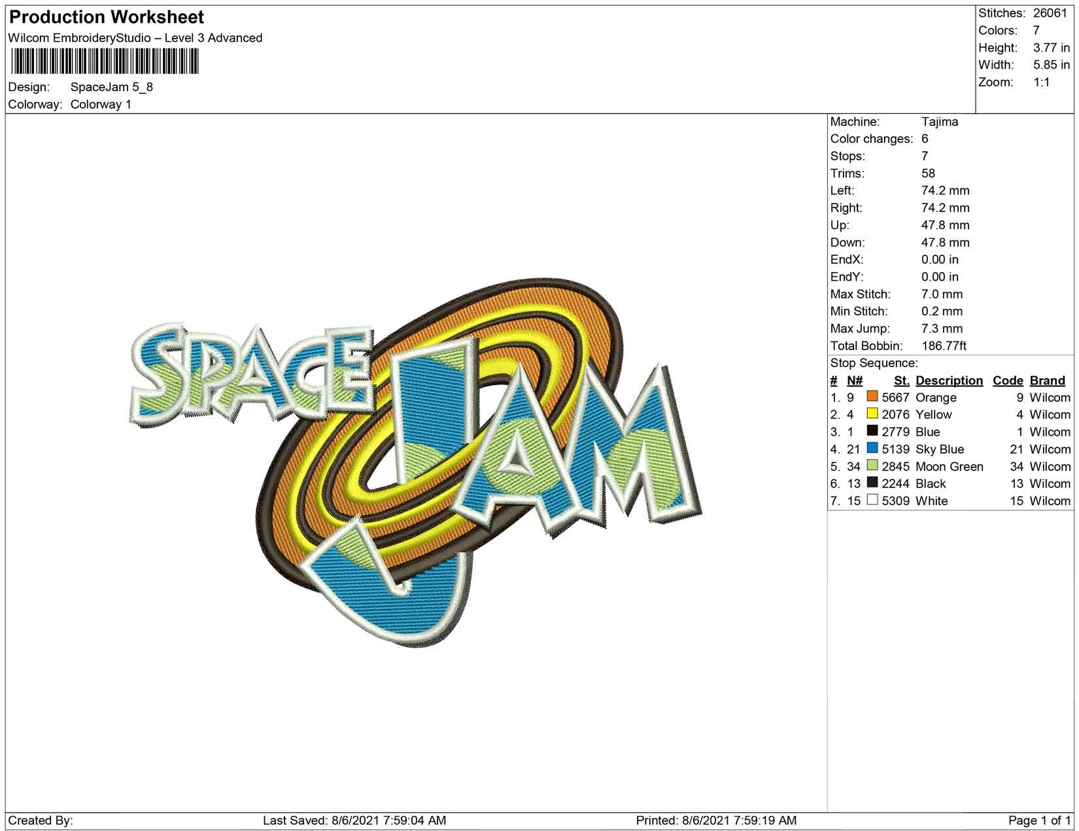Click thread number "2076" in stop sequence
The height and width of the screenshot is (831, 1079).
click(896, 415)
